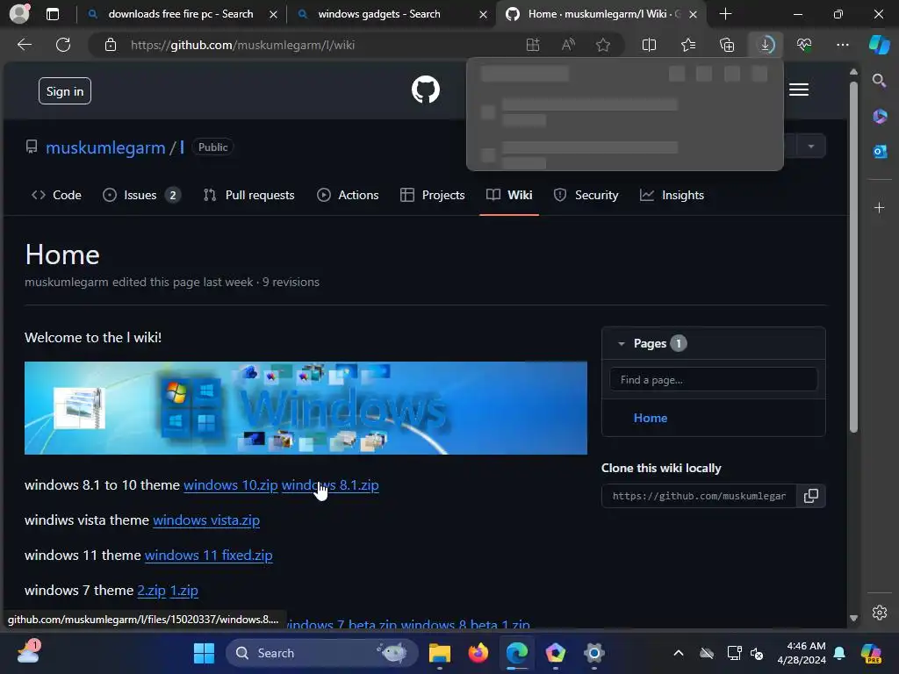Viewport: 899px width, 674px height.
Task: Expand the dropdown arrow beside the repository header
Action: pyautogui.click(x=810, y=147)
